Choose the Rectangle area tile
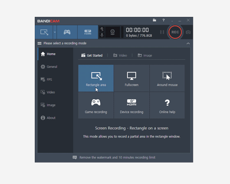The width and height of the screenshot is (230, 184). click(x=96, y=78)
